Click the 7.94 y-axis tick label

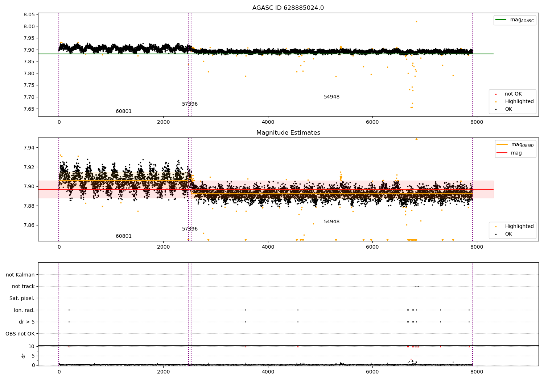click(29, 148)
